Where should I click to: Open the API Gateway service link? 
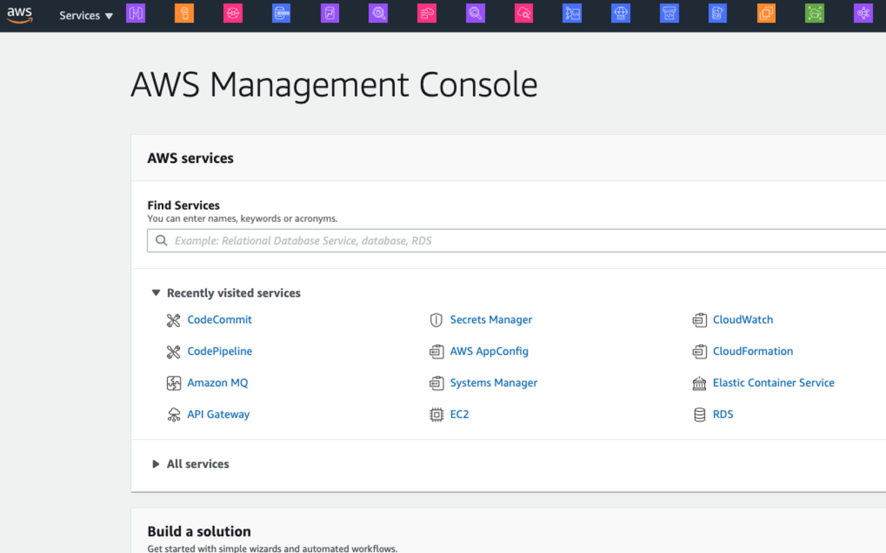(218, 414)
